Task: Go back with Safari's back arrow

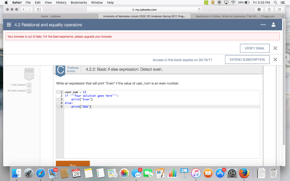Action: (24, 9)
